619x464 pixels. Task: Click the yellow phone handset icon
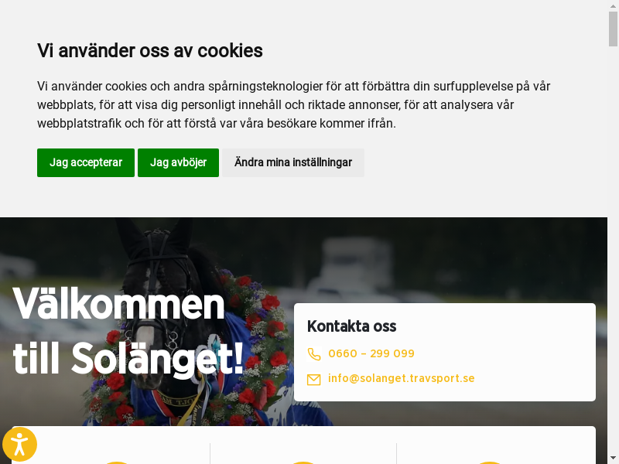[x=314, y=354]
